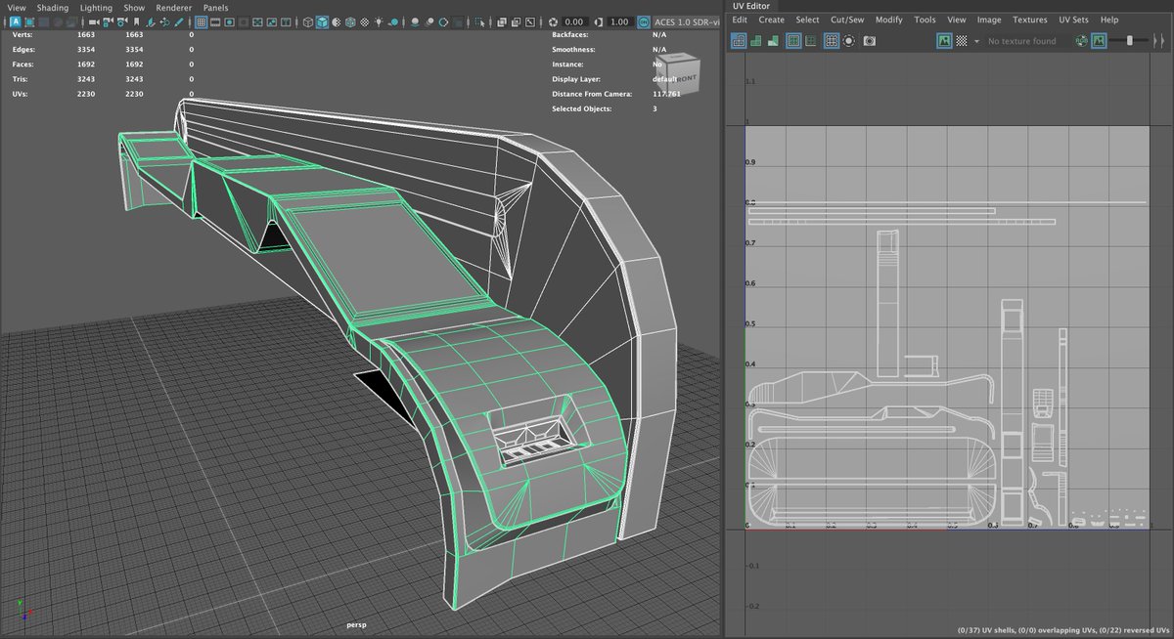Toggle the UV wireframe shells icon
Viewport: 1174px width, 639px height.
[739, 41]
